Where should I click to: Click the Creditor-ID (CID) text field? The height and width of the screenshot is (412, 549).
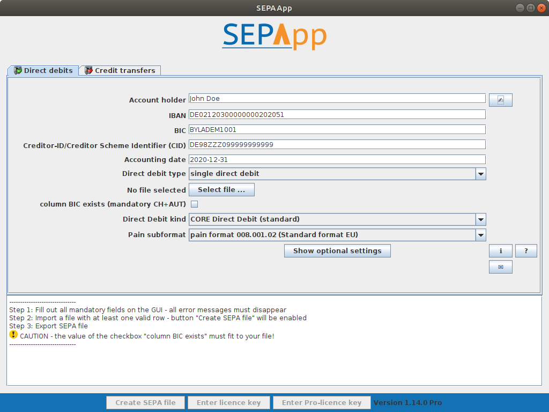(x=337, y=144)
